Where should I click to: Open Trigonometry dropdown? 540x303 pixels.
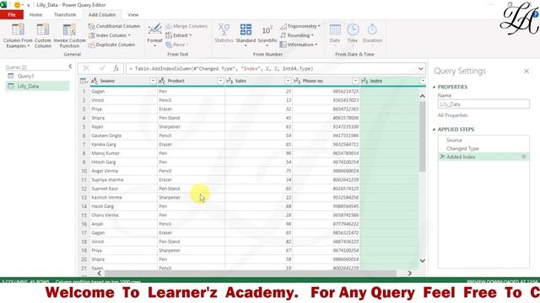click(300, 26)
